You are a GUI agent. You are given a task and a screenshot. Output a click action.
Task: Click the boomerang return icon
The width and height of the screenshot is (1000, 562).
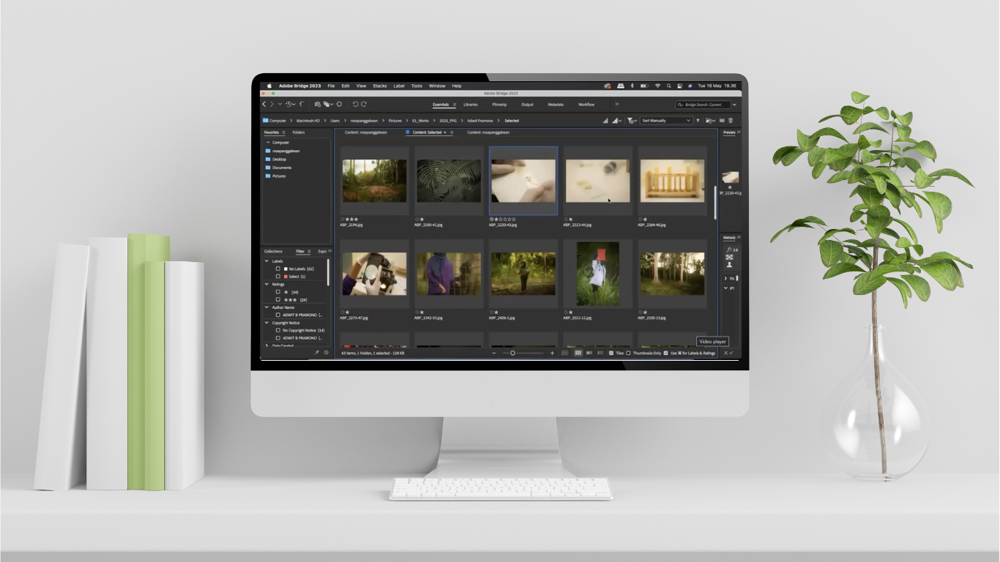[302, 105]
